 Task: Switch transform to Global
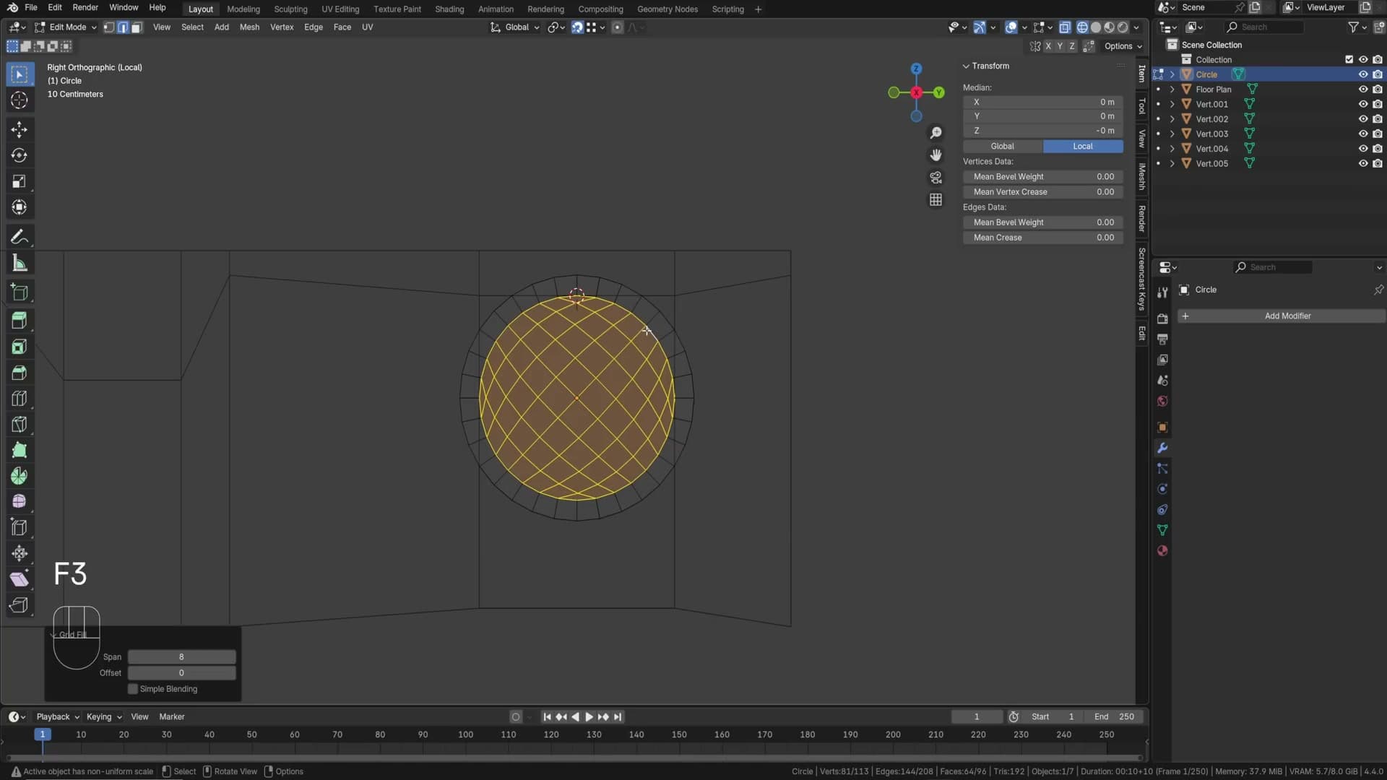[x=1002, y=146]
